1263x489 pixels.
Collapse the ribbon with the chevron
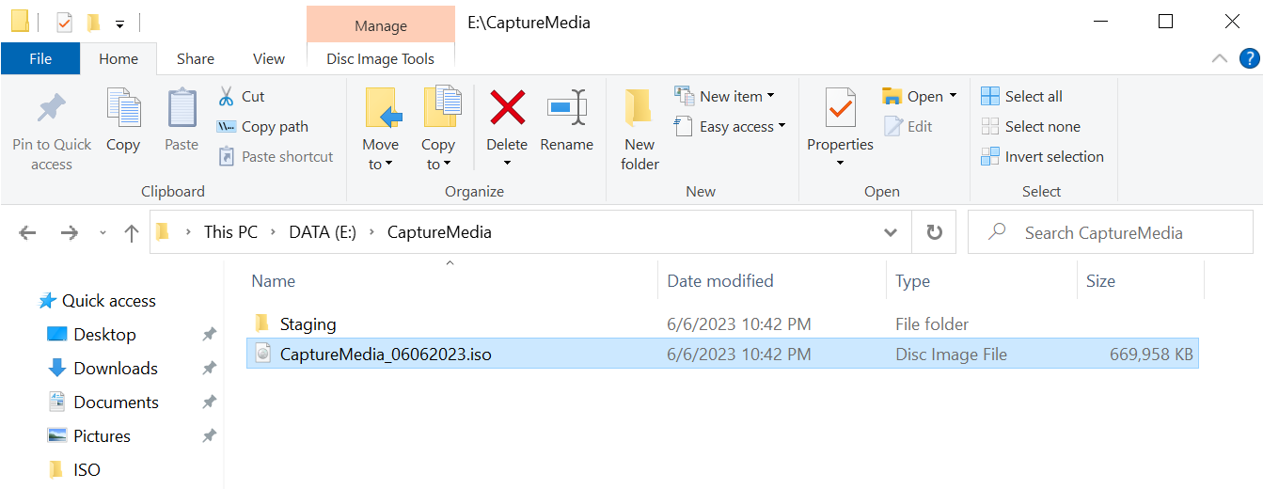(1220, 58)
